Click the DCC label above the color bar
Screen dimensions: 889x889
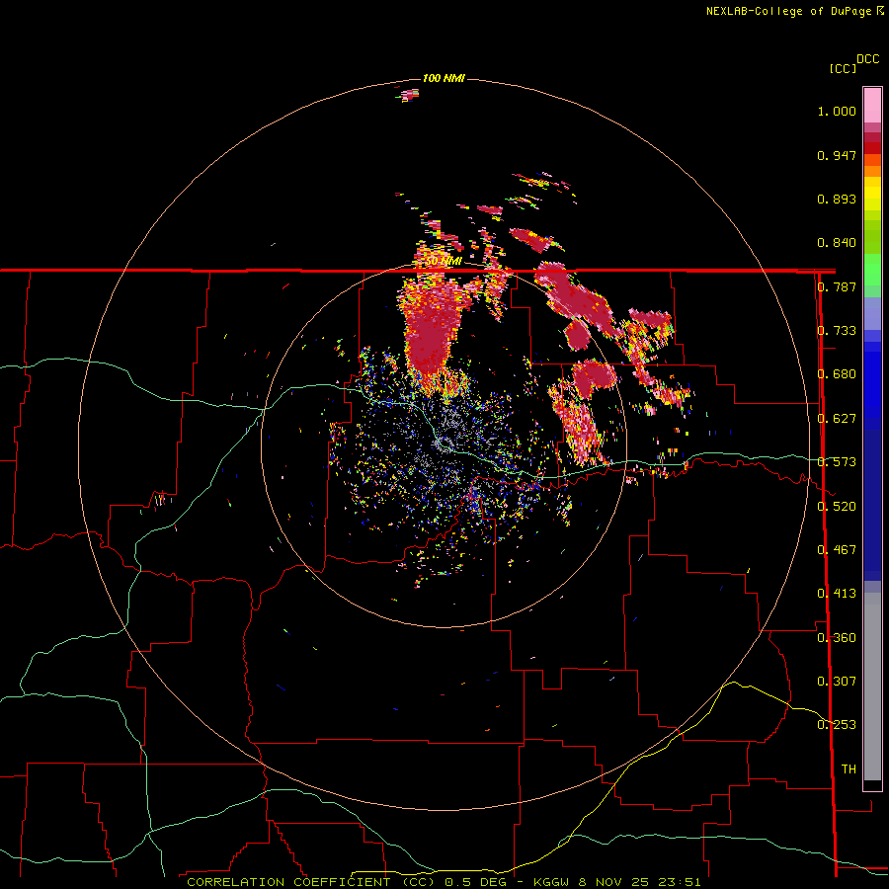coord(867,59)
